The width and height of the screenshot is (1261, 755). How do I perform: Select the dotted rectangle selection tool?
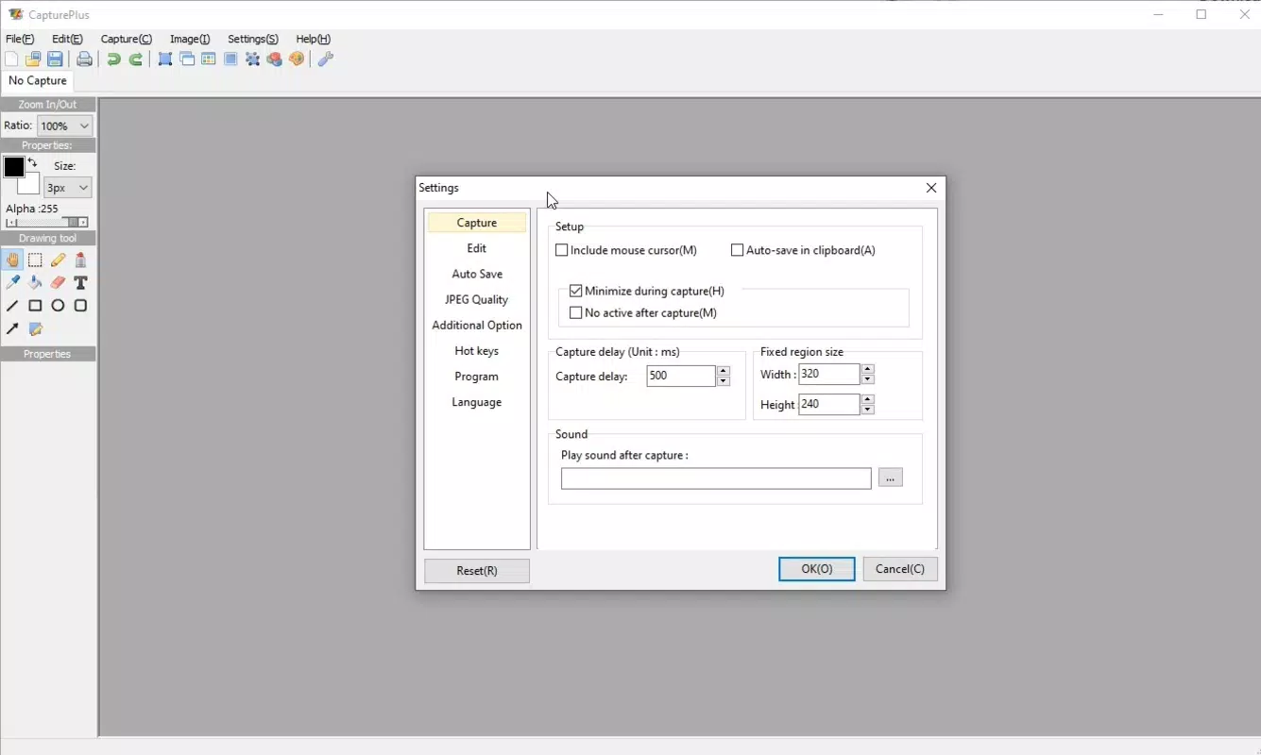click(x=35, y=260)
